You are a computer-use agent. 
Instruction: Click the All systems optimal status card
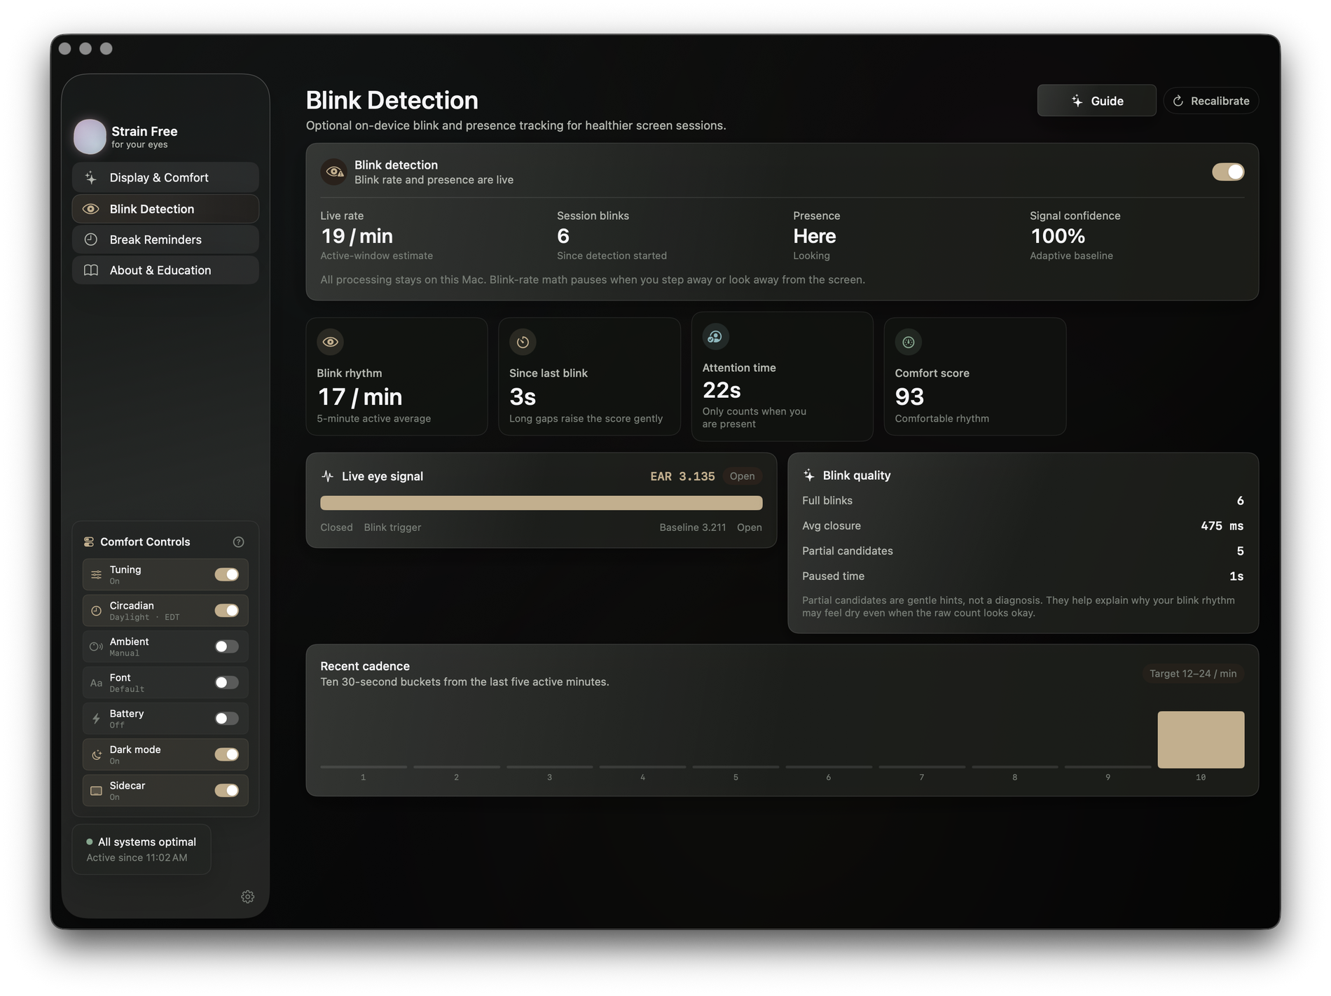(142, 850)
